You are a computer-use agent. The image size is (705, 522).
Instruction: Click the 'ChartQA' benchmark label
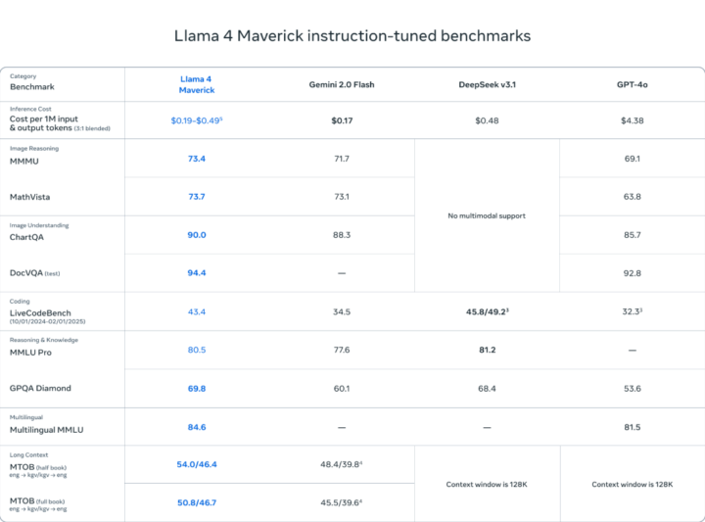pos(26,237)
